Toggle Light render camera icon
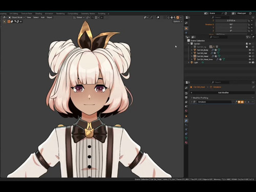 tap(253, 62)
